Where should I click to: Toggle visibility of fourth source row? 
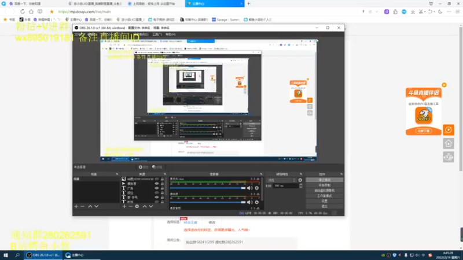pyautogui.click(x=157, y=192)
